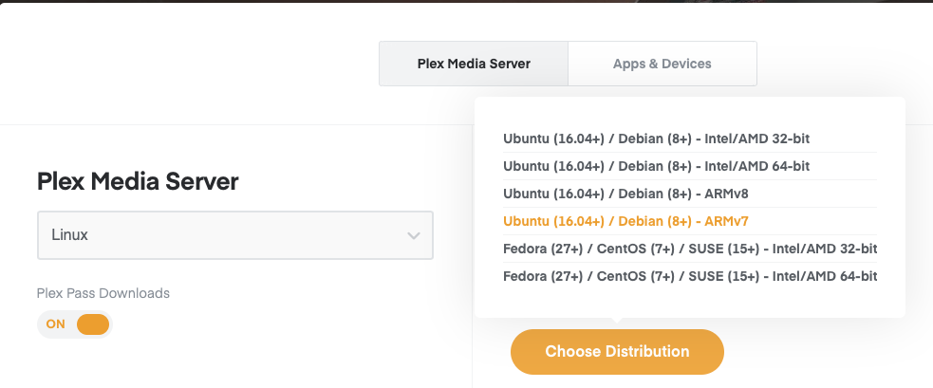This screenshot has height=388, width=933.
Task: Open the Apps & Devices tab
Action: coord(662,65)
